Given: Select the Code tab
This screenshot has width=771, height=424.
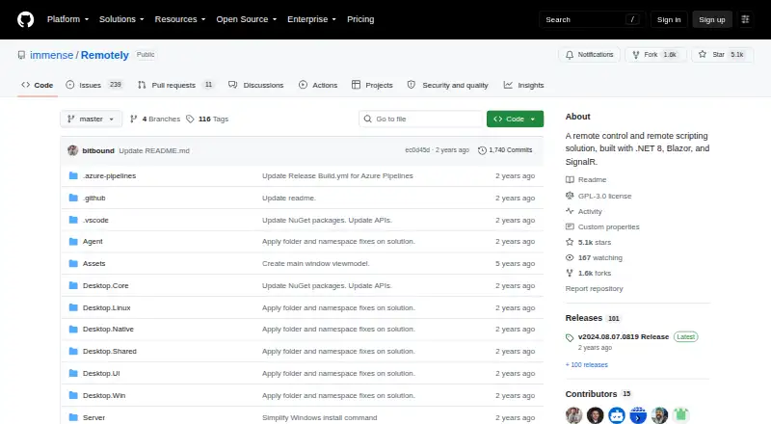Looking at the screenshot, I should point(38,85).
